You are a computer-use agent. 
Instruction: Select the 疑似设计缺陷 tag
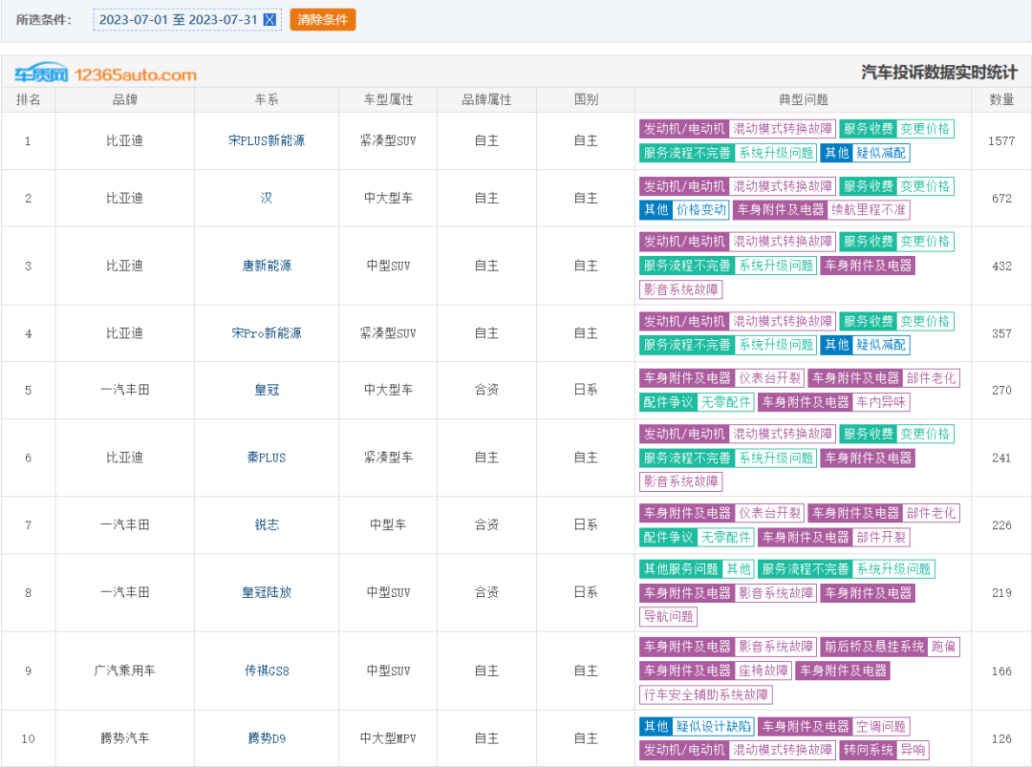coord(713,727)
